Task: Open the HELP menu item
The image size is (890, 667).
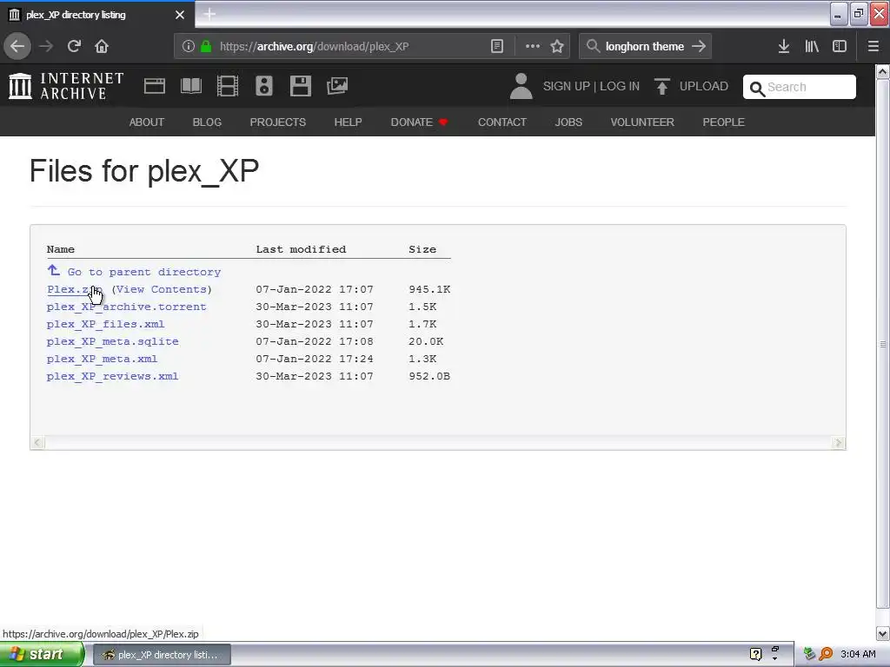Action: coord(348,122)
